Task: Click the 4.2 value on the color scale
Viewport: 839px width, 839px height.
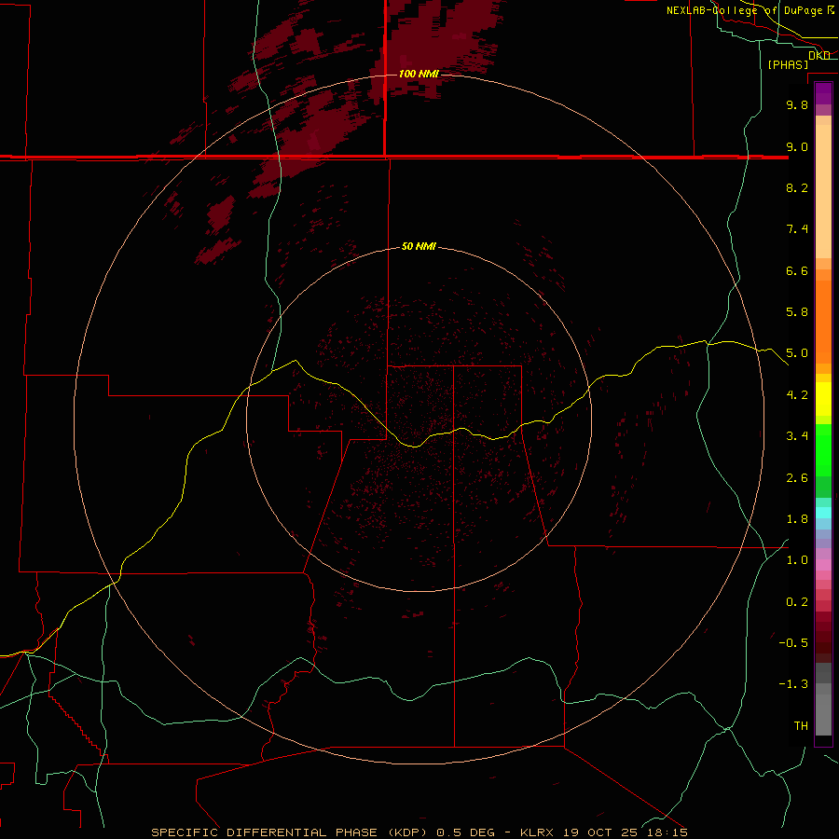Action: (797, 395)
